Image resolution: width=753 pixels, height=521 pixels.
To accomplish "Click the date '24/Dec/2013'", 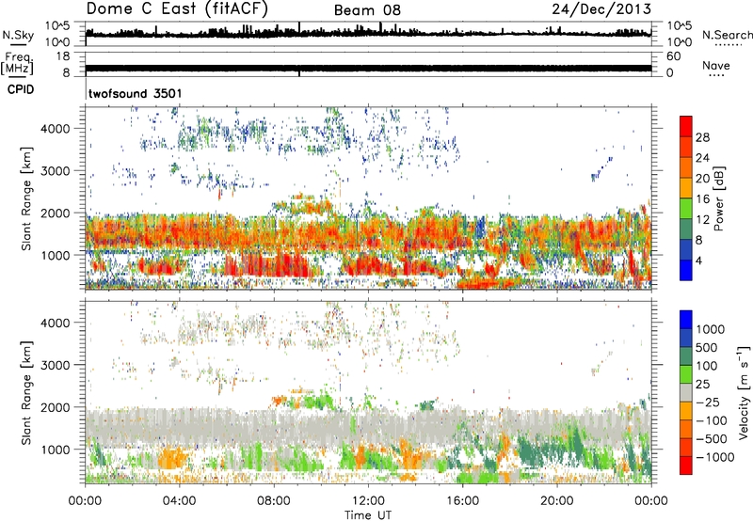I will [601, 9].
